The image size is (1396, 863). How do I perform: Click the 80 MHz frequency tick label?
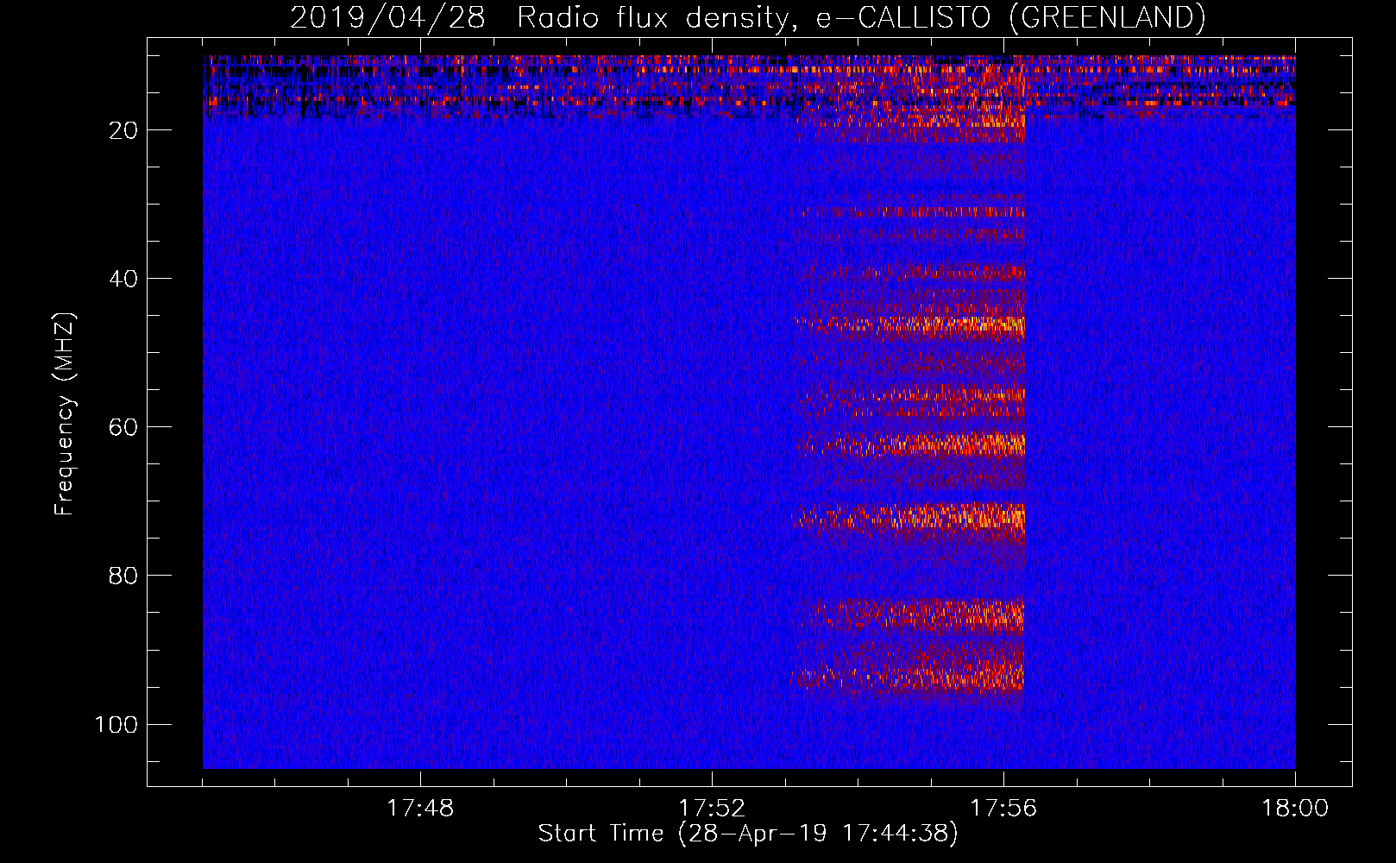coord(123,576)
